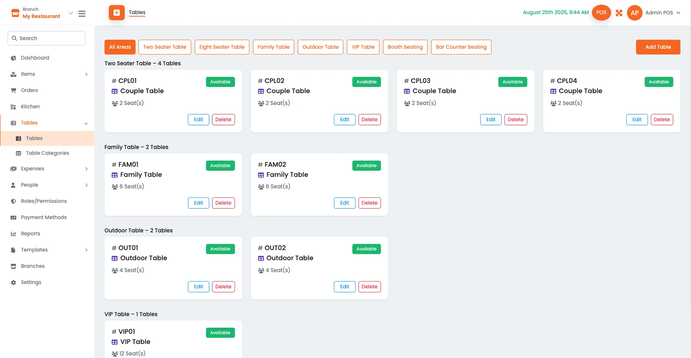
Task: Open Dashboard from the sidebar
Action: tap(35, 58)
